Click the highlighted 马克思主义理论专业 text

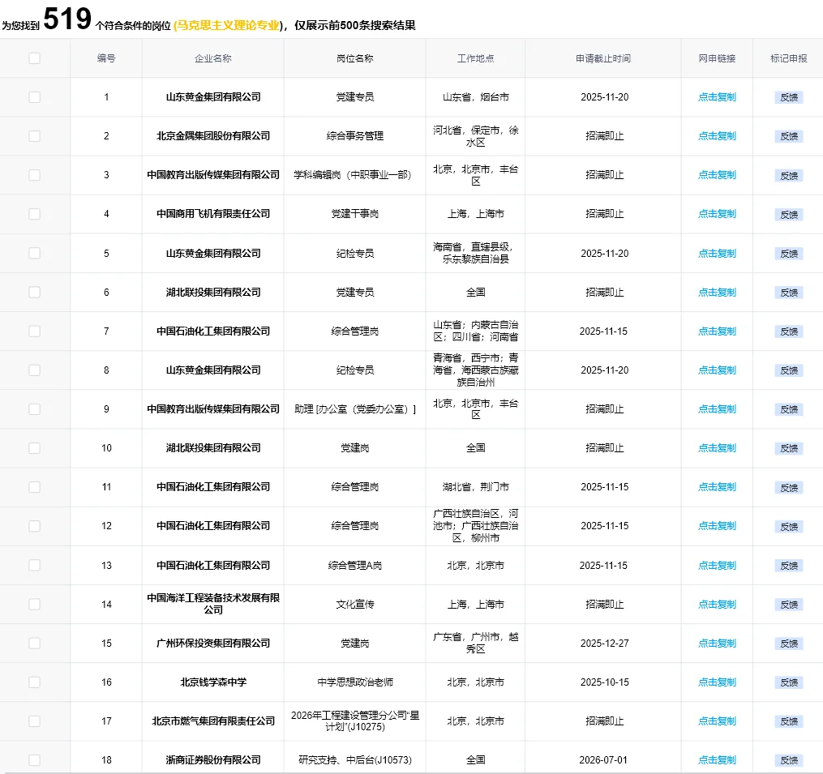229,25
